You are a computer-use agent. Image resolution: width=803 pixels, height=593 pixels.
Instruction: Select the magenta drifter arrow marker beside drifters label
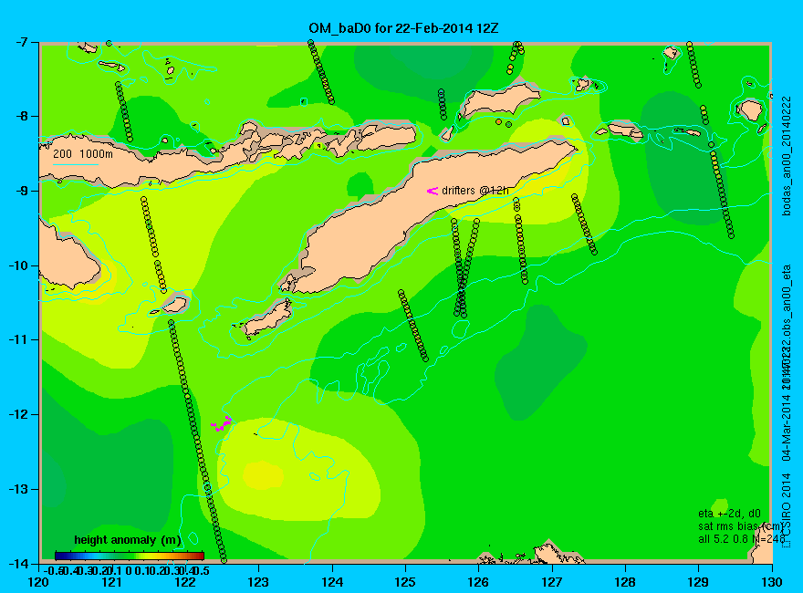pyautogui.click(x=433, y=191)
